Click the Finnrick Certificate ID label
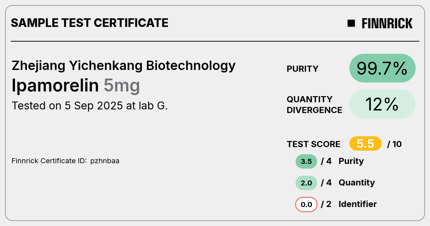Viewport: 430px width, 226px height. (49, 161)
